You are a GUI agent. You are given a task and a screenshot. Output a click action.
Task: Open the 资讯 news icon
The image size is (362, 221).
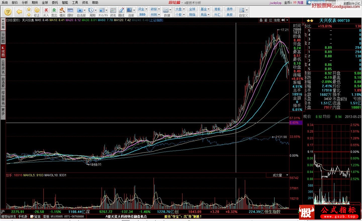point(113,12)
